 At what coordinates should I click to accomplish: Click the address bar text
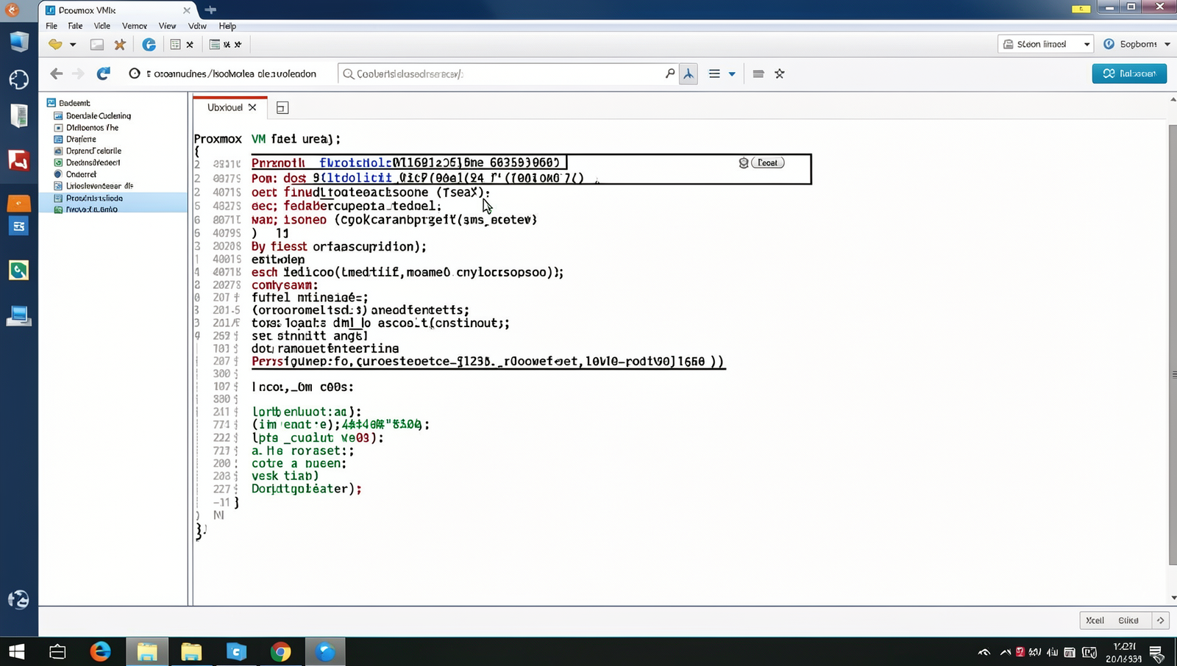[x=232, y=74]
